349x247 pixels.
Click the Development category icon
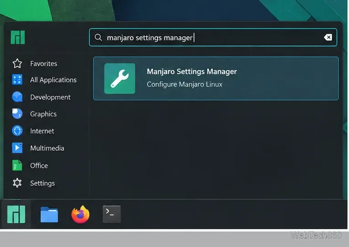(17, 97)
